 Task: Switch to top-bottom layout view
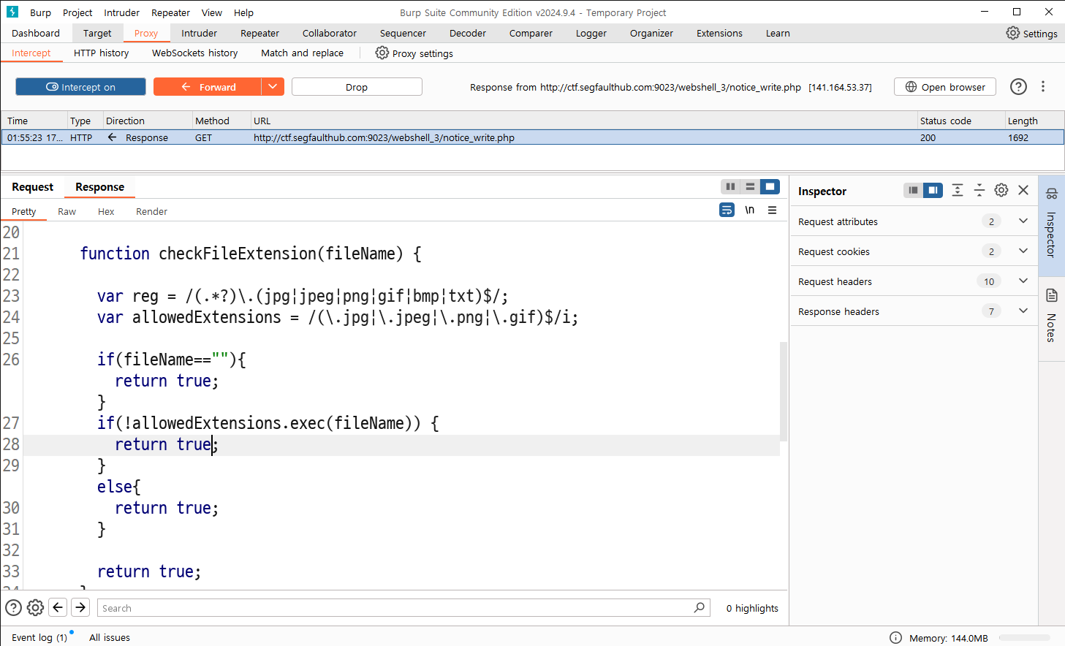(x=750, y=186)
